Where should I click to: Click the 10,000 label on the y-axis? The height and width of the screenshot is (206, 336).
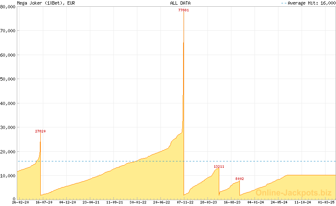pos(8,175)
